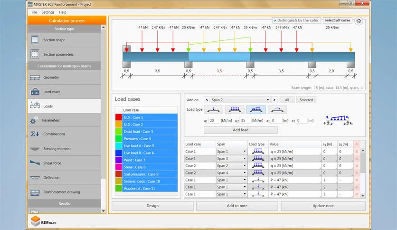Choose the trapezoidal load type icon
This screenshot has width=397, height=230.
coord(256,110)
